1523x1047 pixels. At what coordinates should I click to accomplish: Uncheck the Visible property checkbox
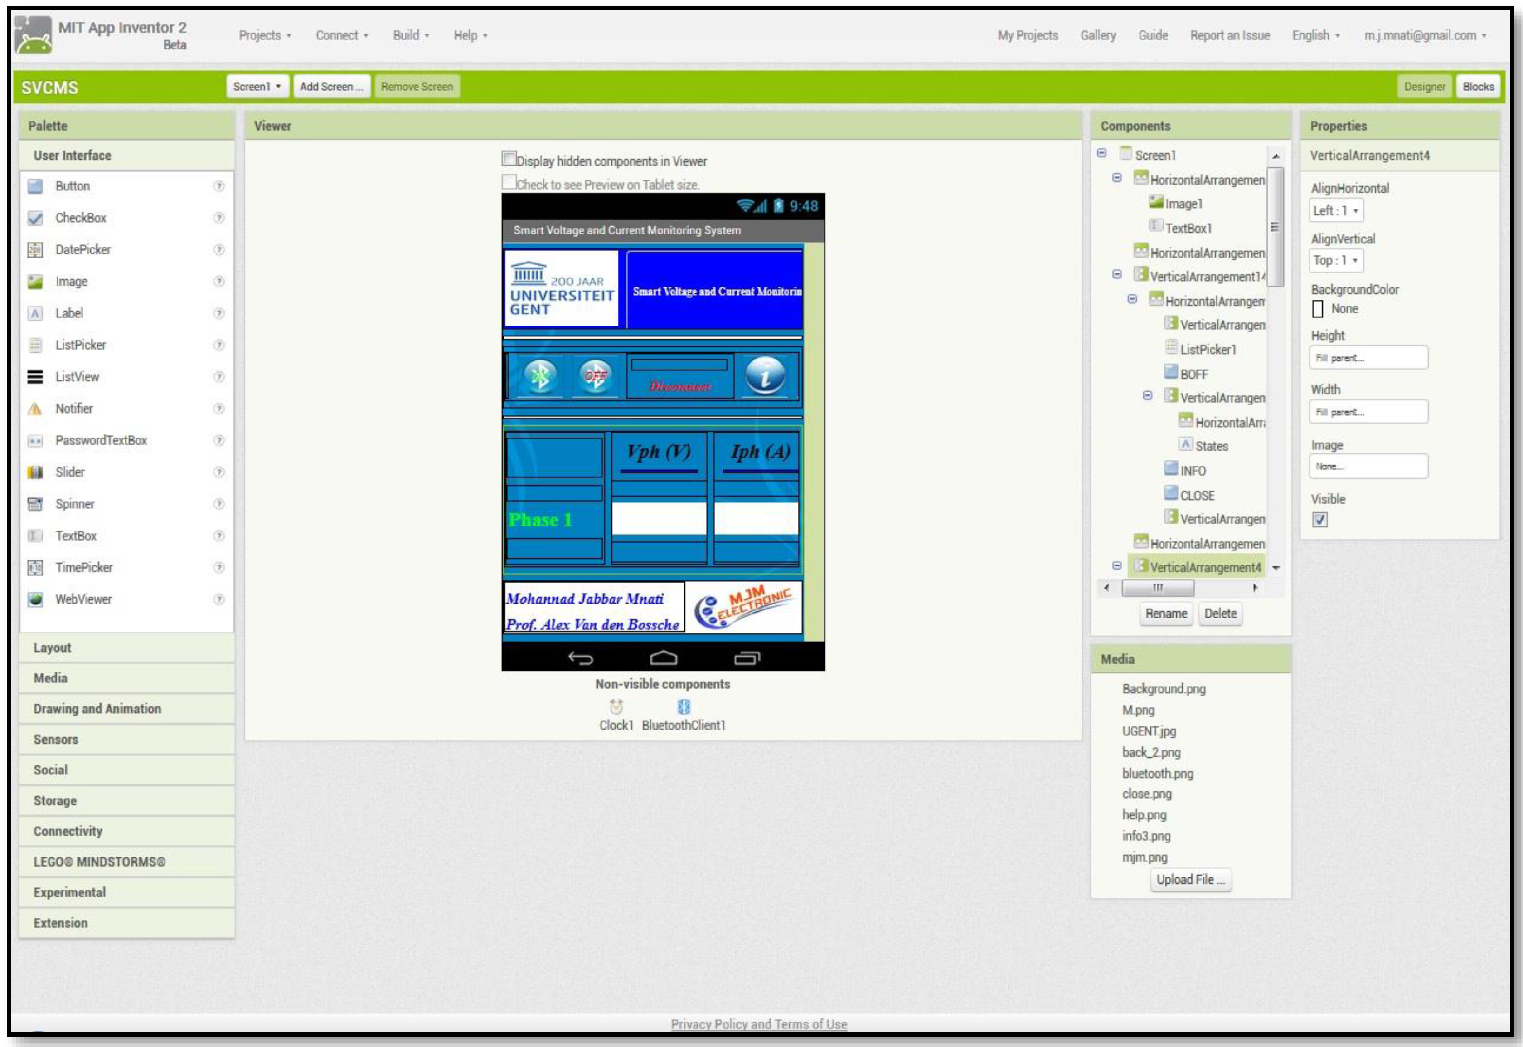click(x=1319, y=520)
